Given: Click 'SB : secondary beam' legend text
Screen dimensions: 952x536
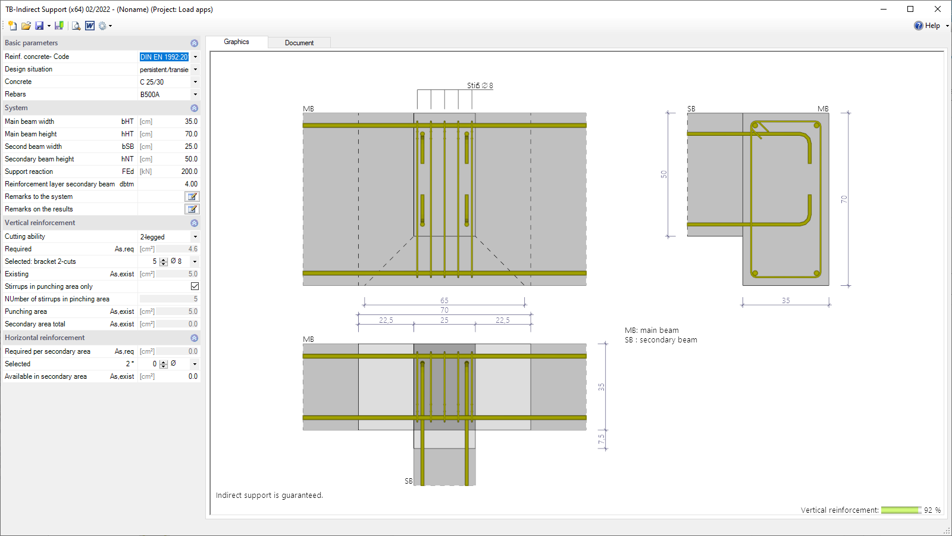Looking at the screenshot, I should (x=661, y=340).
